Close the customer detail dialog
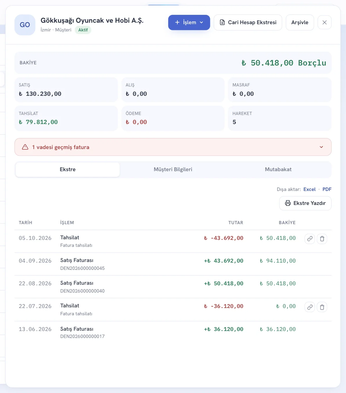This screenshot has height=393, width=346. pos(324,22)
